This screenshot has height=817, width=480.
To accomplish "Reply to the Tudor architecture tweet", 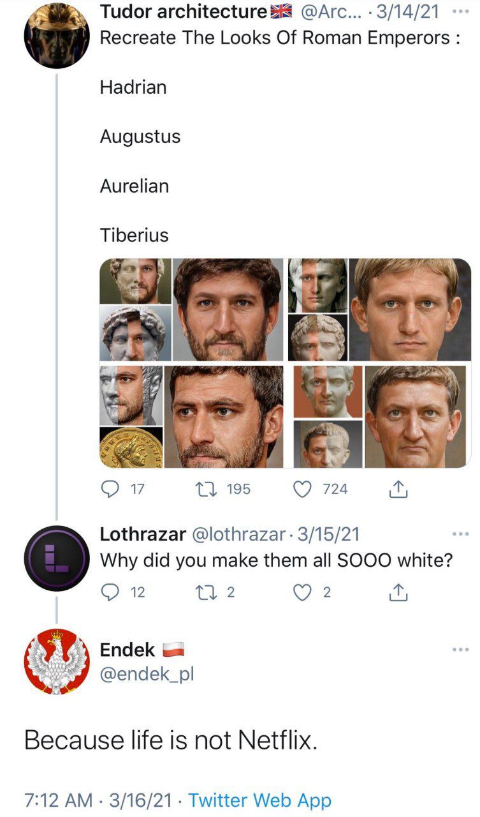I will [x=110, y=489].
